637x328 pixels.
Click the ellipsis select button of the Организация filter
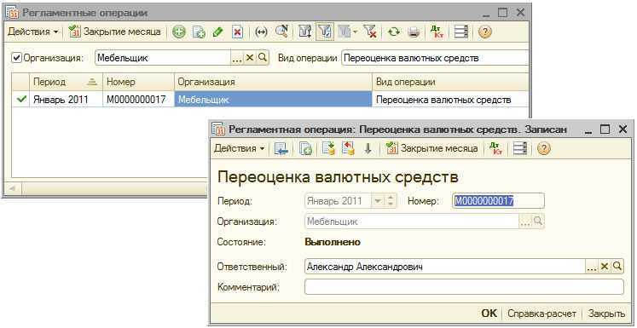237,58
